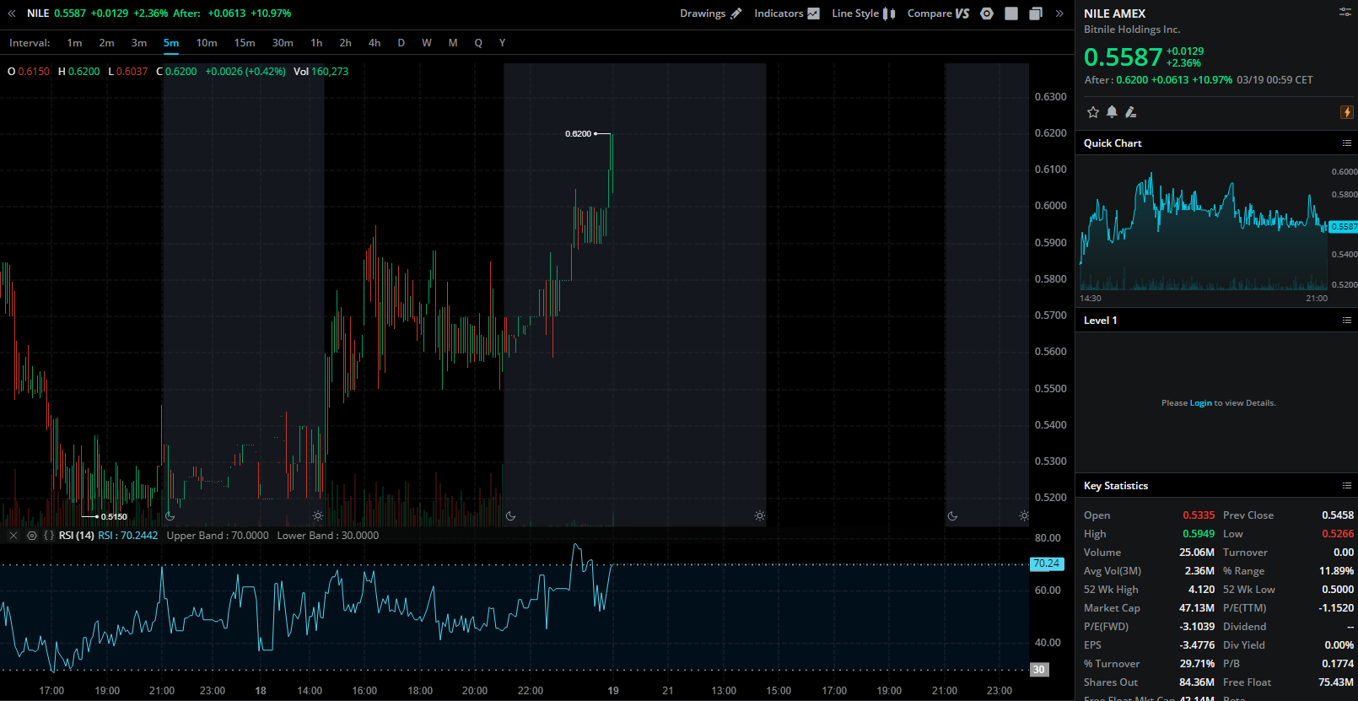
Task: Open RSI indicator settings braces icon
Action: [x=49, y=536]
